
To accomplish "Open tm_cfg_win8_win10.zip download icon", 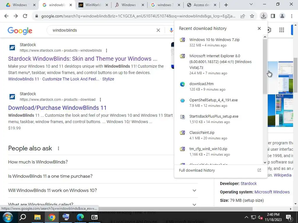I will coord(182,149).
